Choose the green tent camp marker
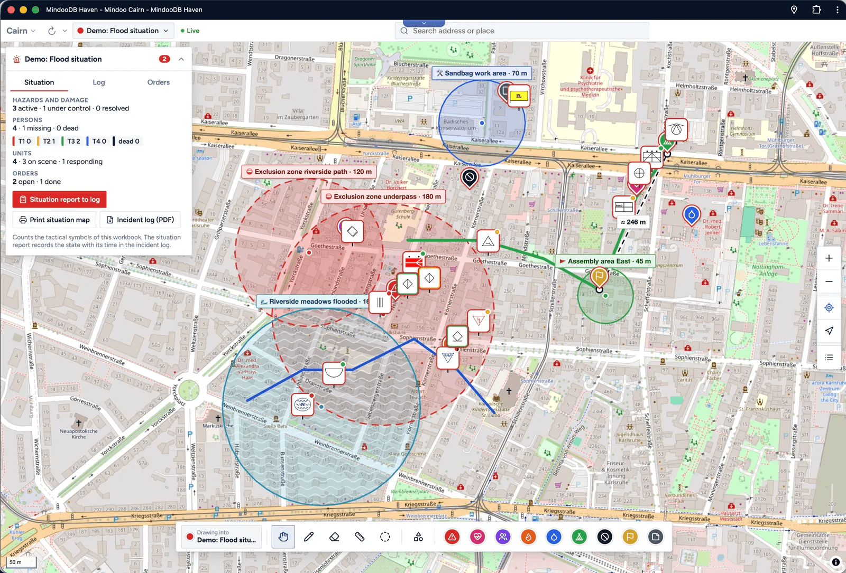846x573 pixels. [x=579, y=537]
